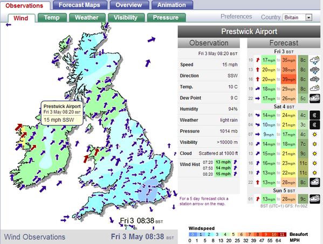The image size is (323, 244).
Task: Click the Humidity value 94%
Action: 233,109
